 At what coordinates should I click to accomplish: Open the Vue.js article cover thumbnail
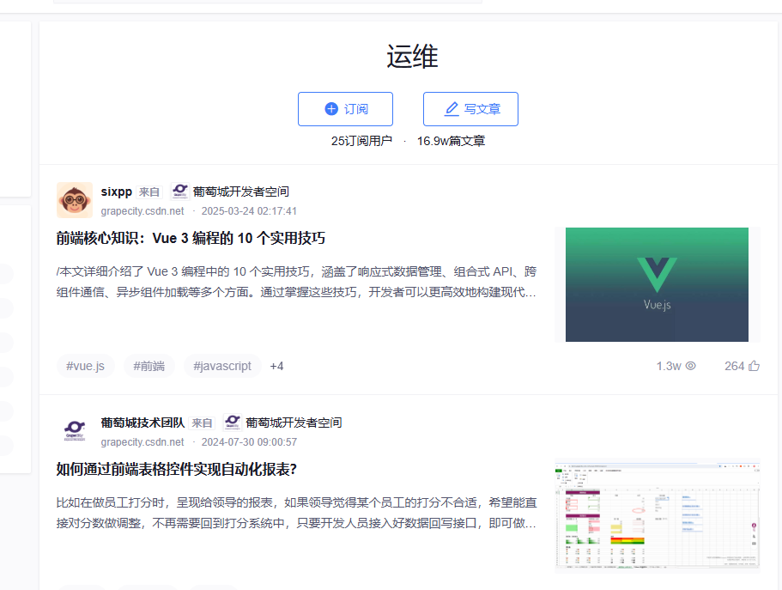[x=657, y=284]
